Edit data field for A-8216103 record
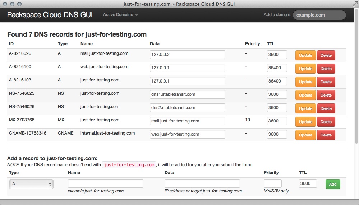The height and width of the screenshot is (205, 359). pos(188,81)
